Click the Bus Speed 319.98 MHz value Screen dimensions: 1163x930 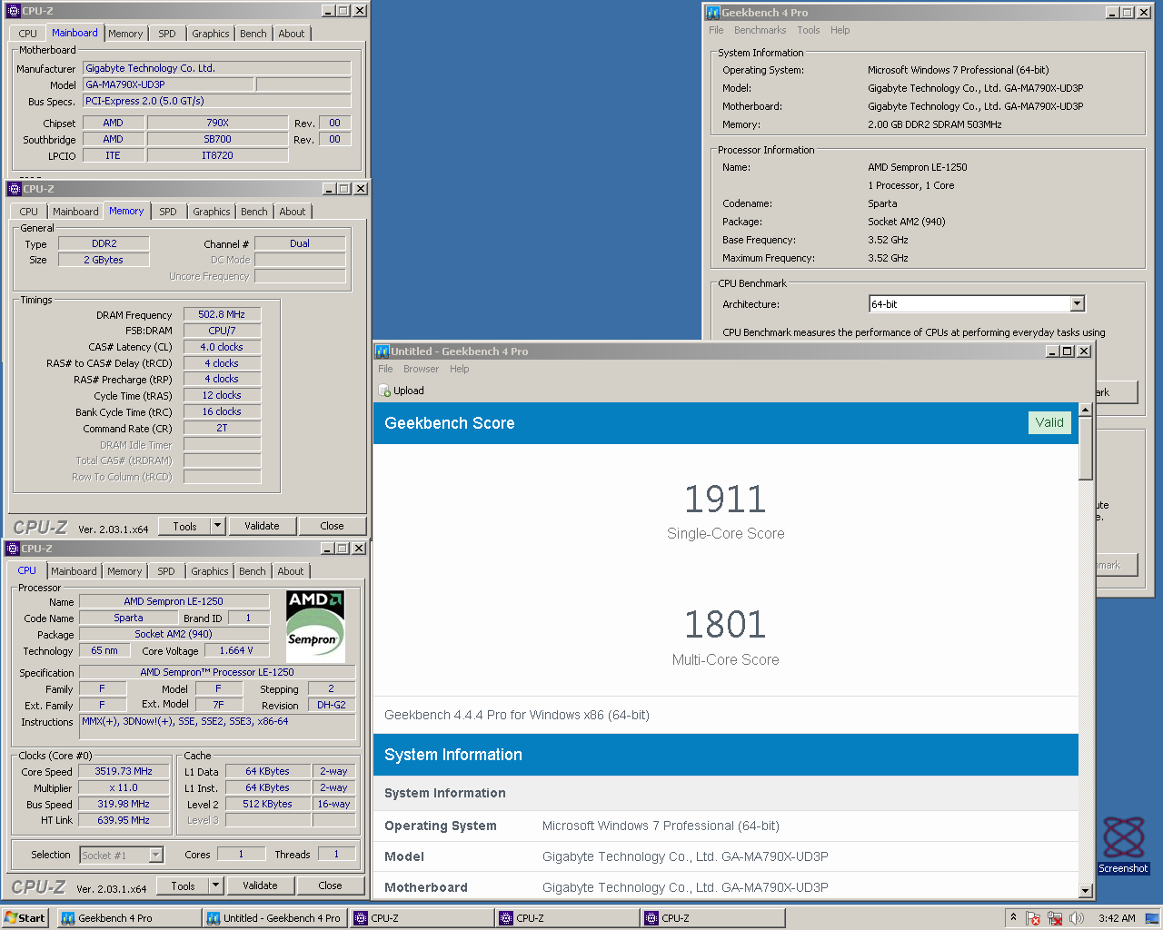coord(124,804)
